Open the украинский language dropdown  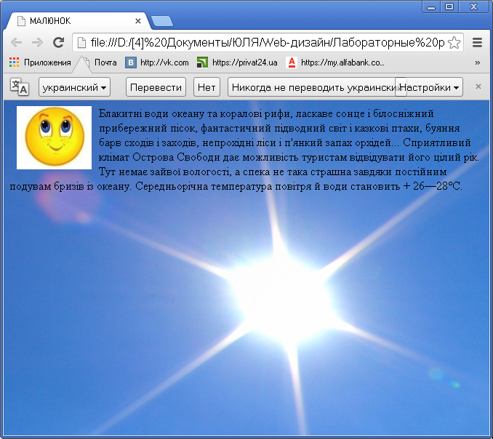click(74, 87)
